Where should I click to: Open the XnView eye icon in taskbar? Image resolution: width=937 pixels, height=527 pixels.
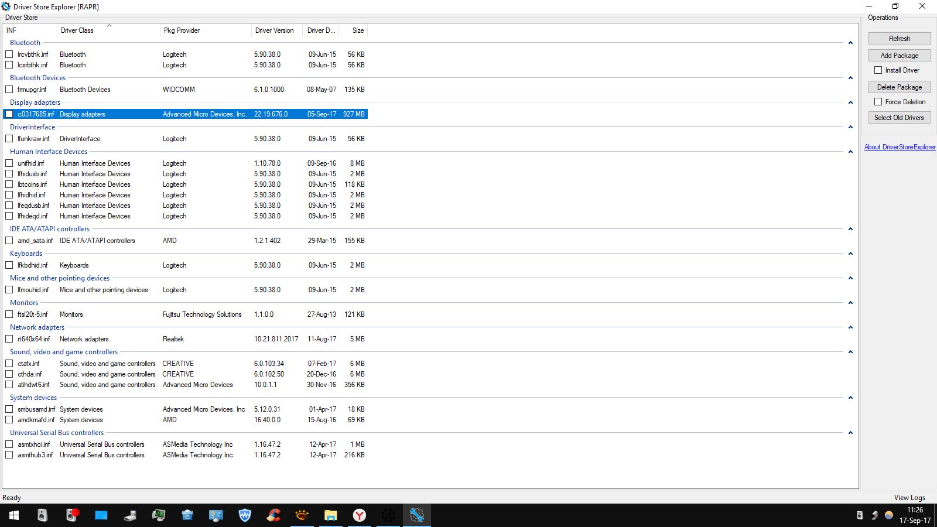coord(302,515)
